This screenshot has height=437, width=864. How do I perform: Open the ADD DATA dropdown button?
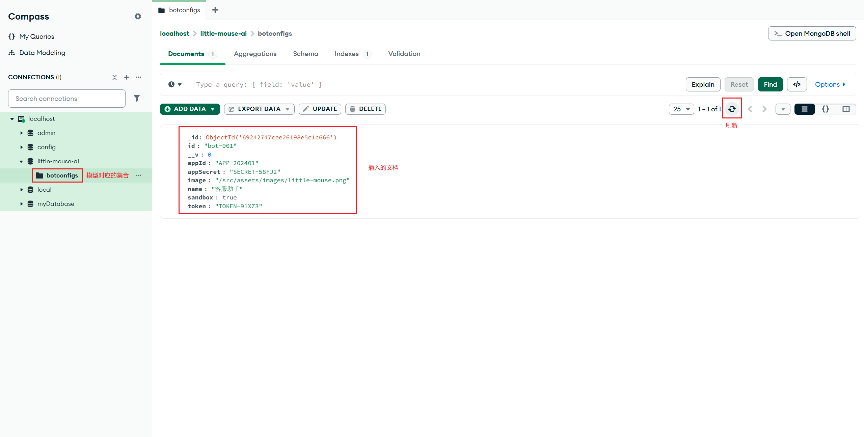pyautogui.click(x=190, y=109)
